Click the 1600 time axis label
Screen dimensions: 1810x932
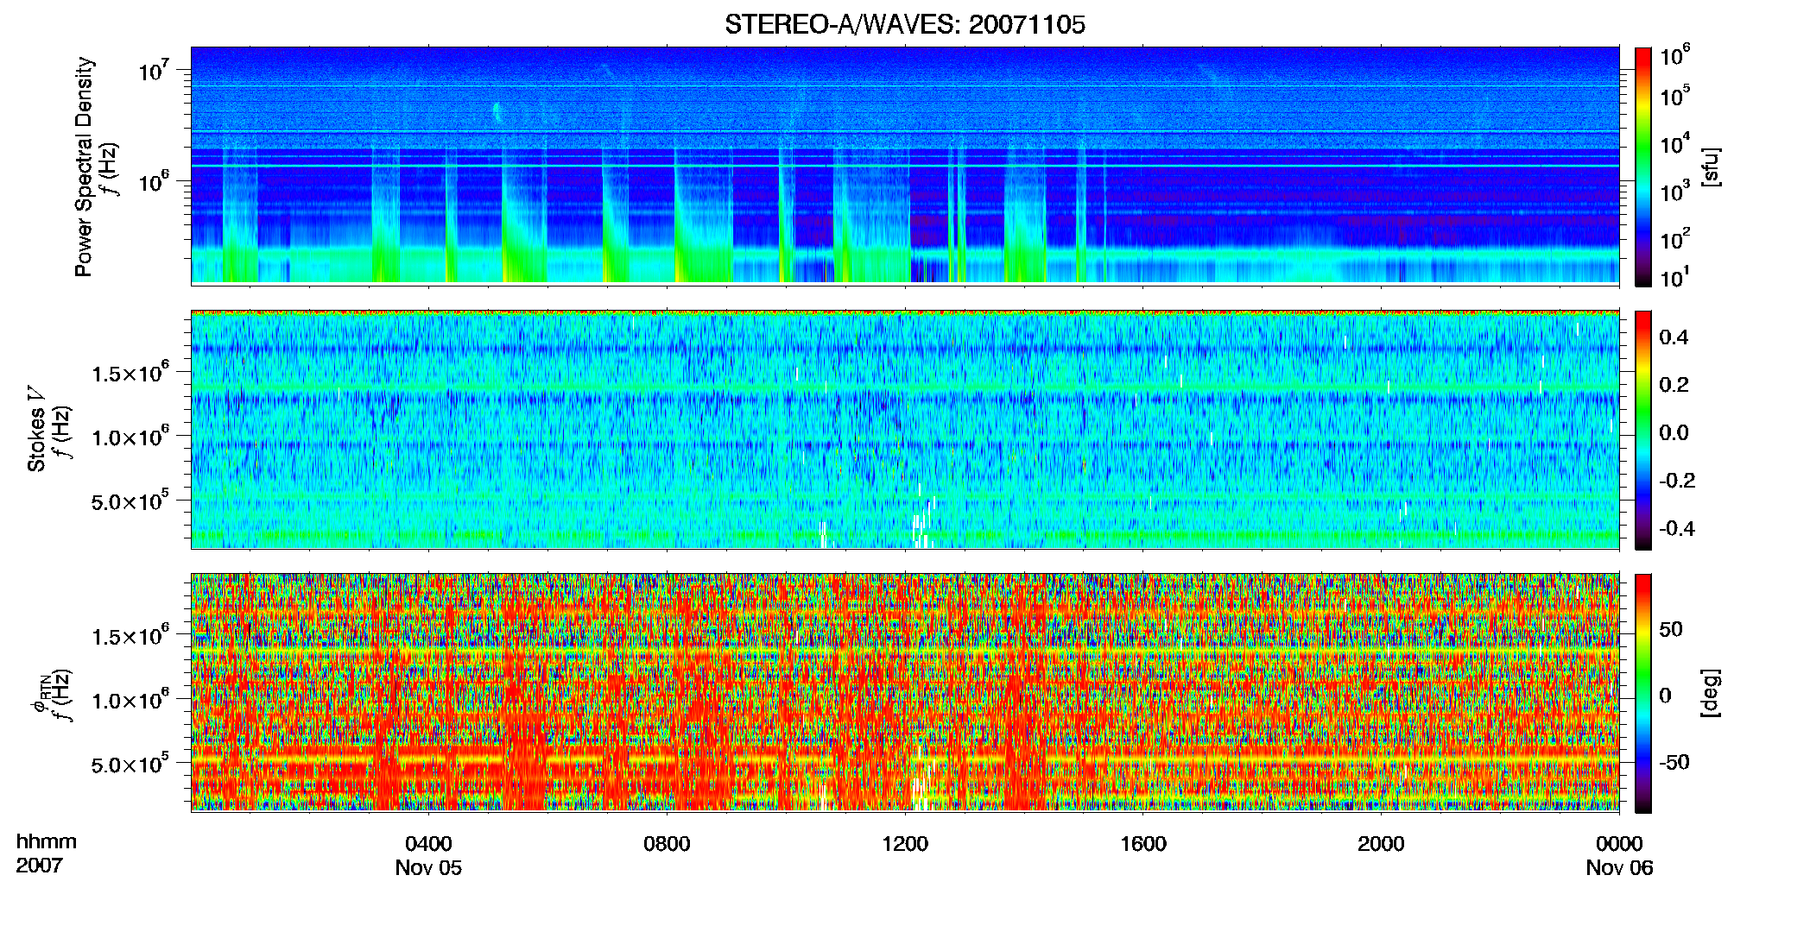tap(1143, 843)
